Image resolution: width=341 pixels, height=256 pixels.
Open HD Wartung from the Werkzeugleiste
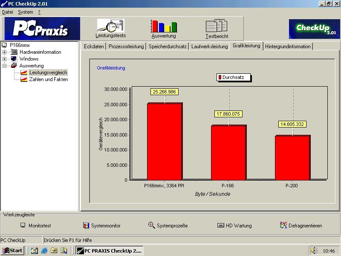click(x=234, y=226)
